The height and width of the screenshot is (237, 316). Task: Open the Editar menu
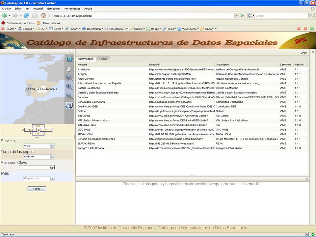(18, 9)
